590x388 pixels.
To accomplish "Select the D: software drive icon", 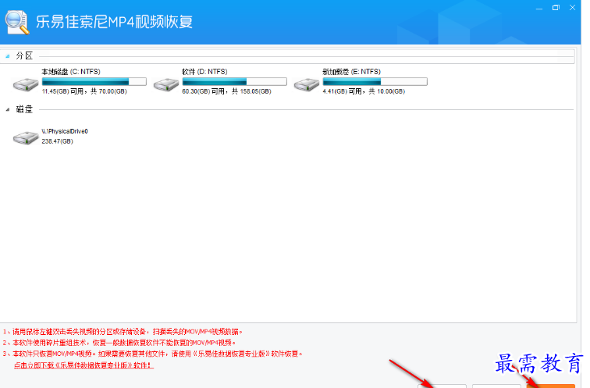I will click(x=166, y=84).
